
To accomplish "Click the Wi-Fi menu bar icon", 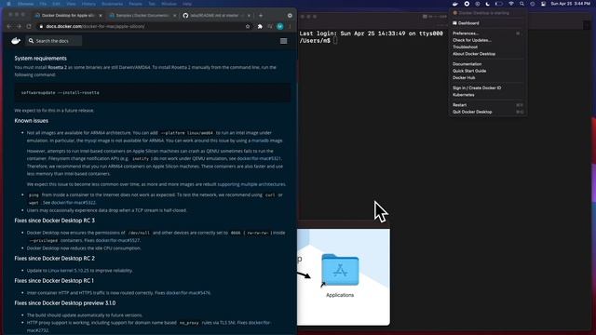I will click(511, 4).
